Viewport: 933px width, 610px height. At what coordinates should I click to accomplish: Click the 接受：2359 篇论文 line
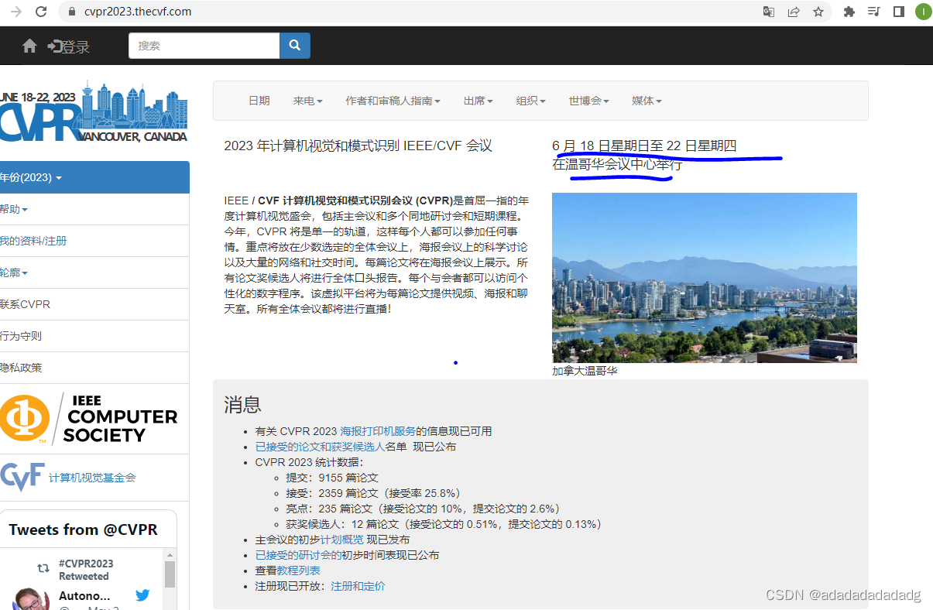(373, 493)
